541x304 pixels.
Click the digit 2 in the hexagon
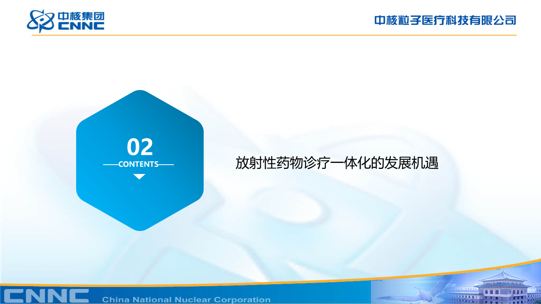pos(146,147)
